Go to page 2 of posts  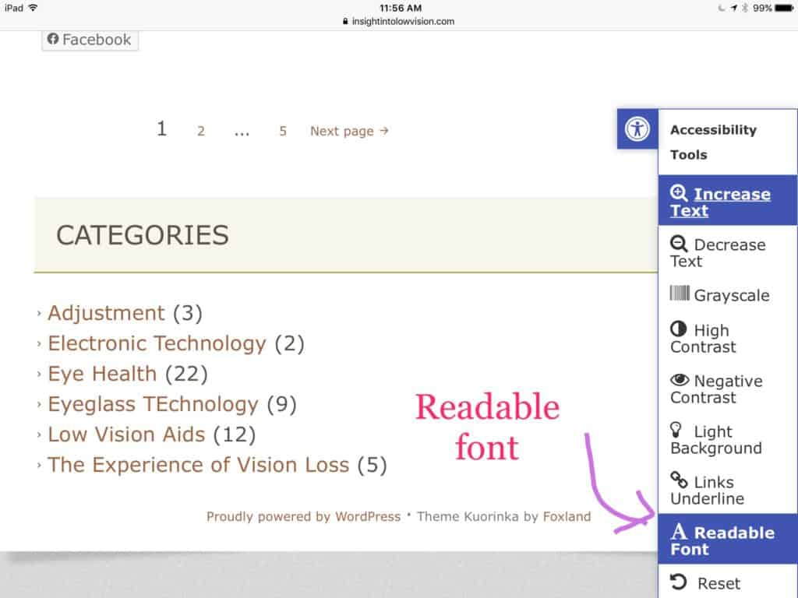(x=201, y=131)
